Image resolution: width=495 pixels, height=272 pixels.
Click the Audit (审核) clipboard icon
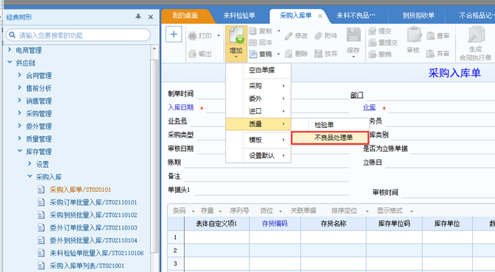pos(414,35)
